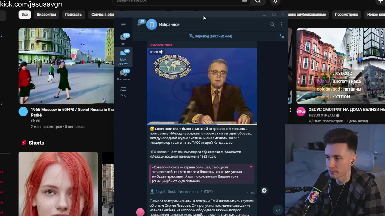
Task: Play the Международная панорама video
Action: (x=202, y=86)
